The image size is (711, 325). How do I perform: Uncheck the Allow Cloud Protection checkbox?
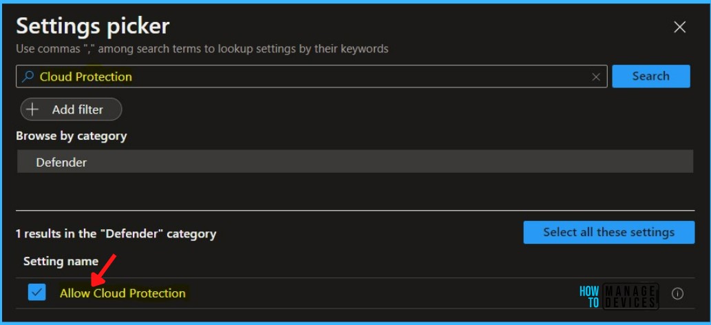click(x=36, y=293)
